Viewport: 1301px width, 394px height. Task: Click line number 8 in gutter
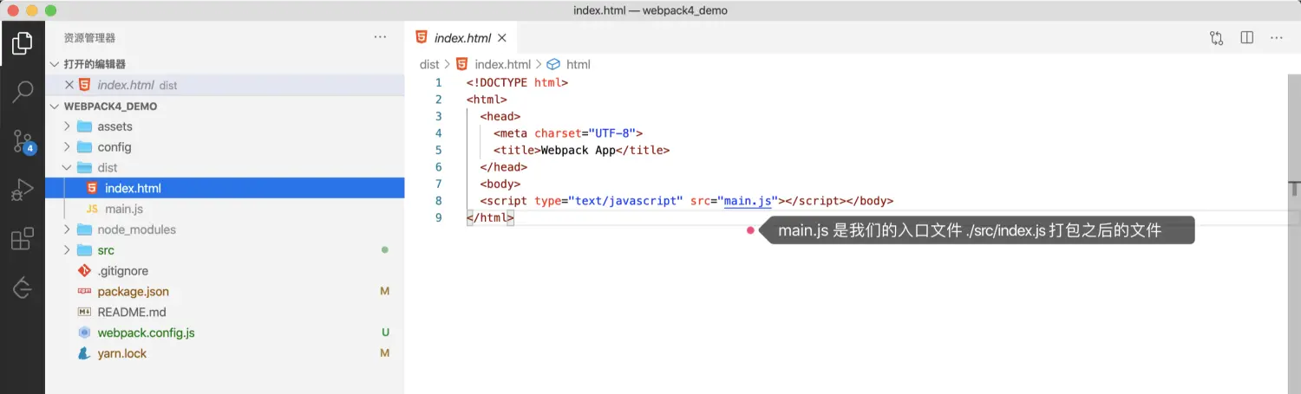(x=439, y=201)
